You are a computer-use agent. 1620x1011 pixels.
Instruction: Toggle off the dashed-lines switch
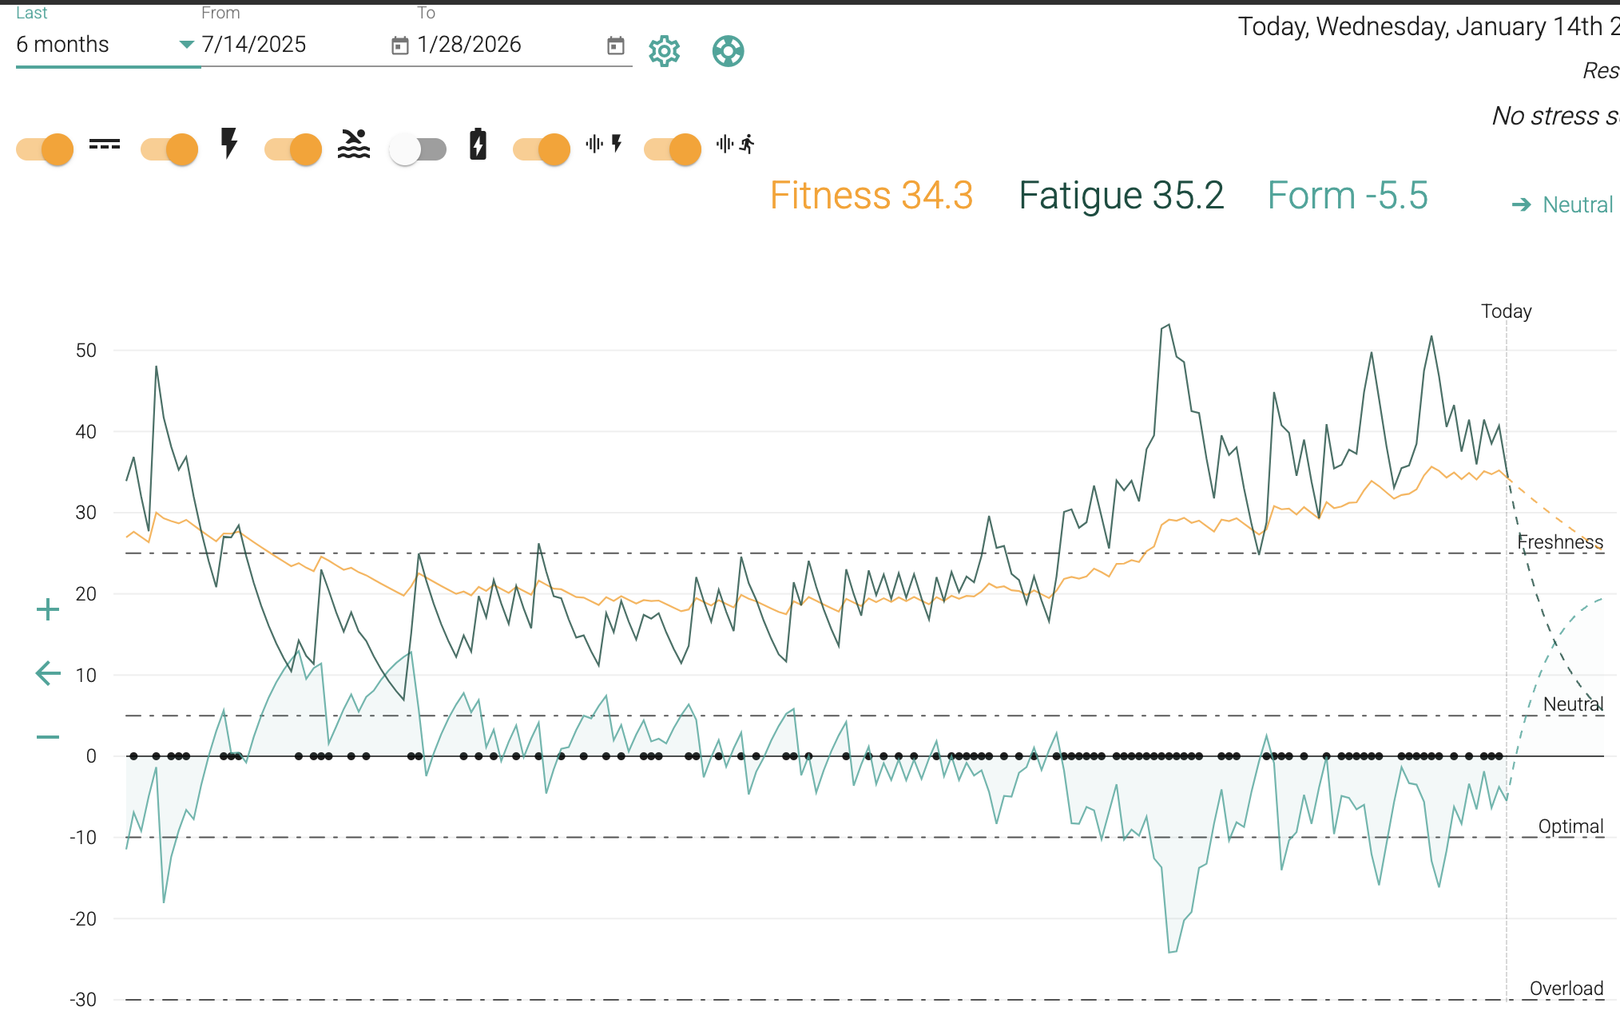tap(46, 149)
